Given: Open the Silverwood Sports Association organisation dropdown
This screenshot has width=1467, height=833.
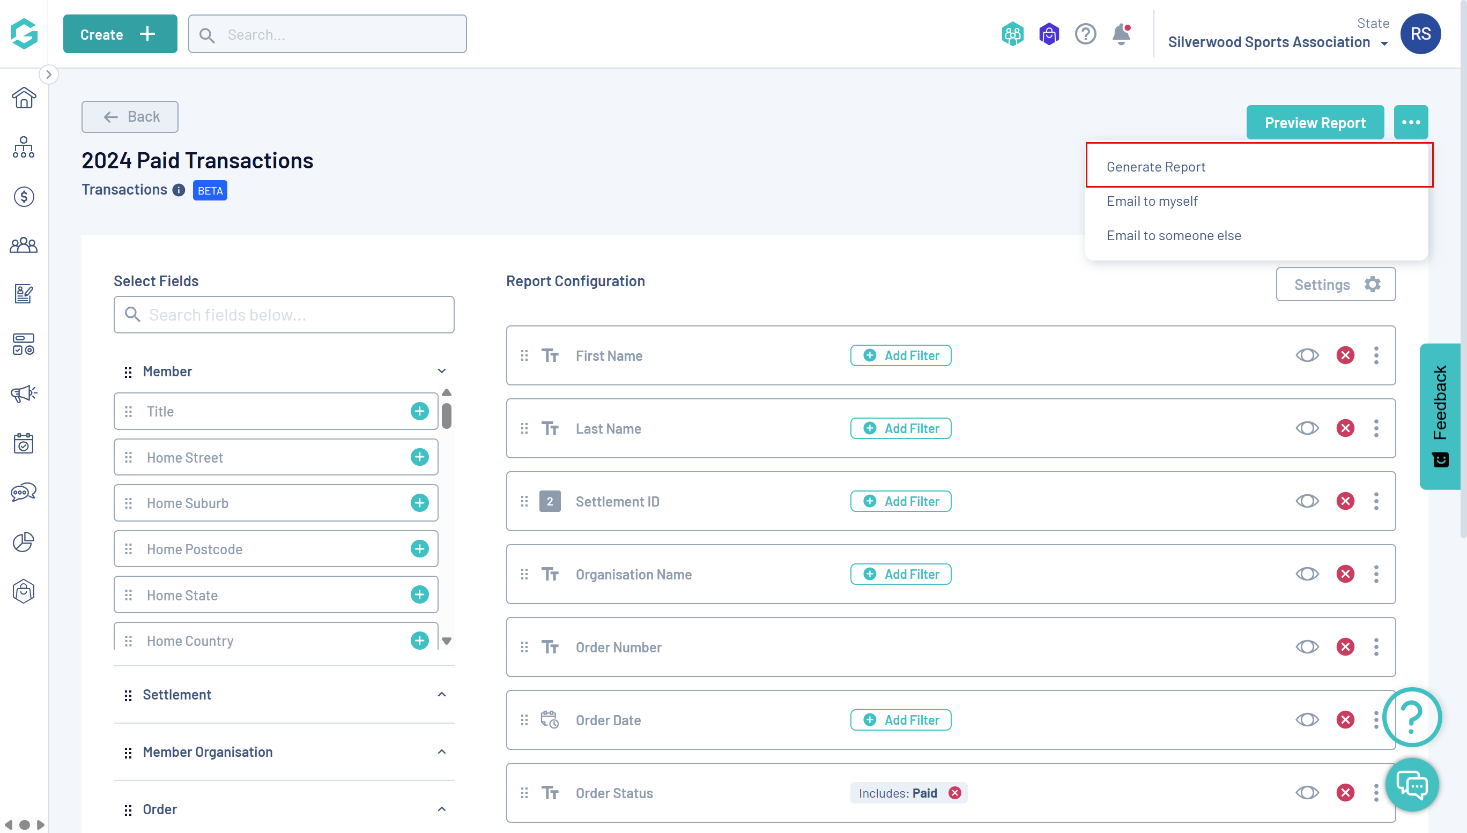Looking at the screenshot, I should (x=1277, y=42).
